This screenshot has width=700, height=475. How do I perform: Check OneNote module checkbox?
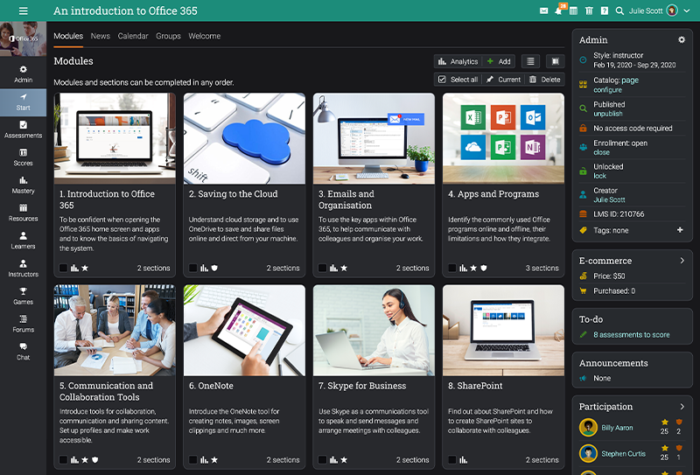tap(192, 459)
